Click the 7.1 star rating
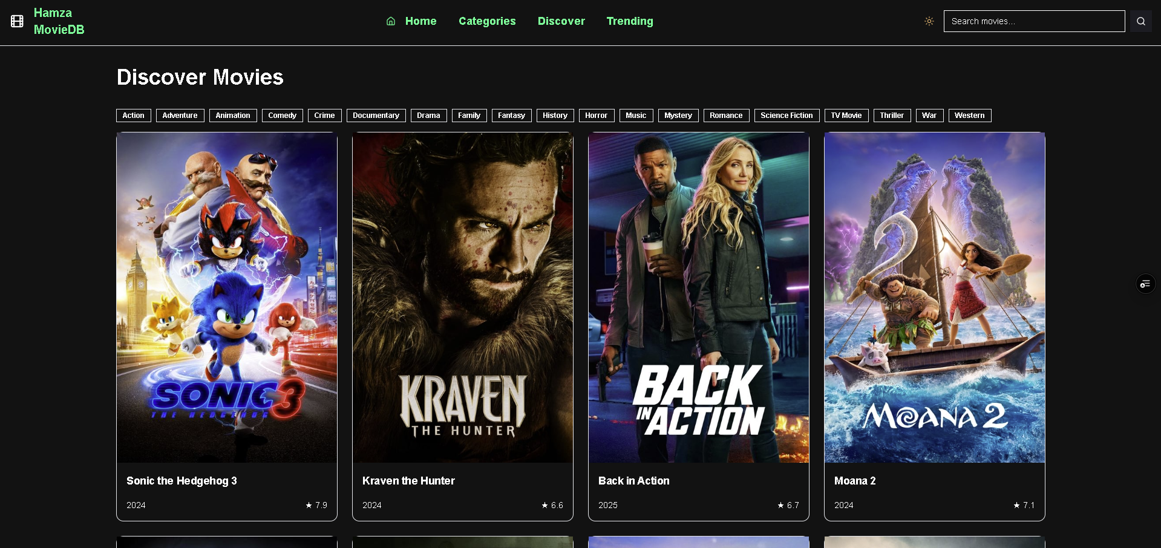 tap(1024, 505)
